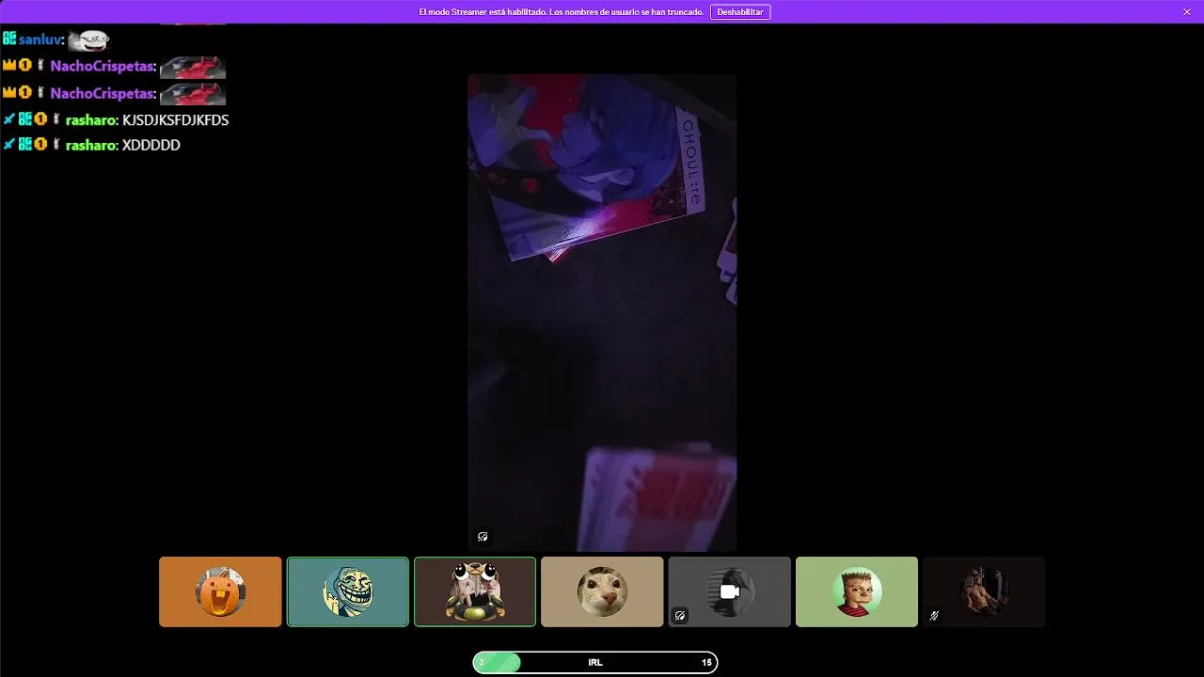Click the Deshabilitar button in the Streamer mode banner
This screenshot has height=677, width=1204.
tap(740, 11)
